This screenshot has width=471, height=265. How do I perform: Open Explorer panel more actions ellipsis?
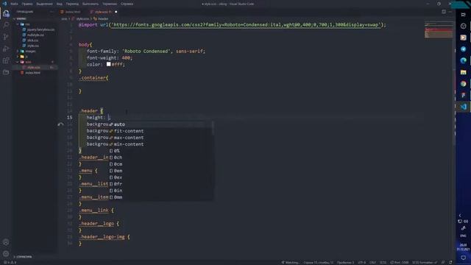tap(52, 12)
